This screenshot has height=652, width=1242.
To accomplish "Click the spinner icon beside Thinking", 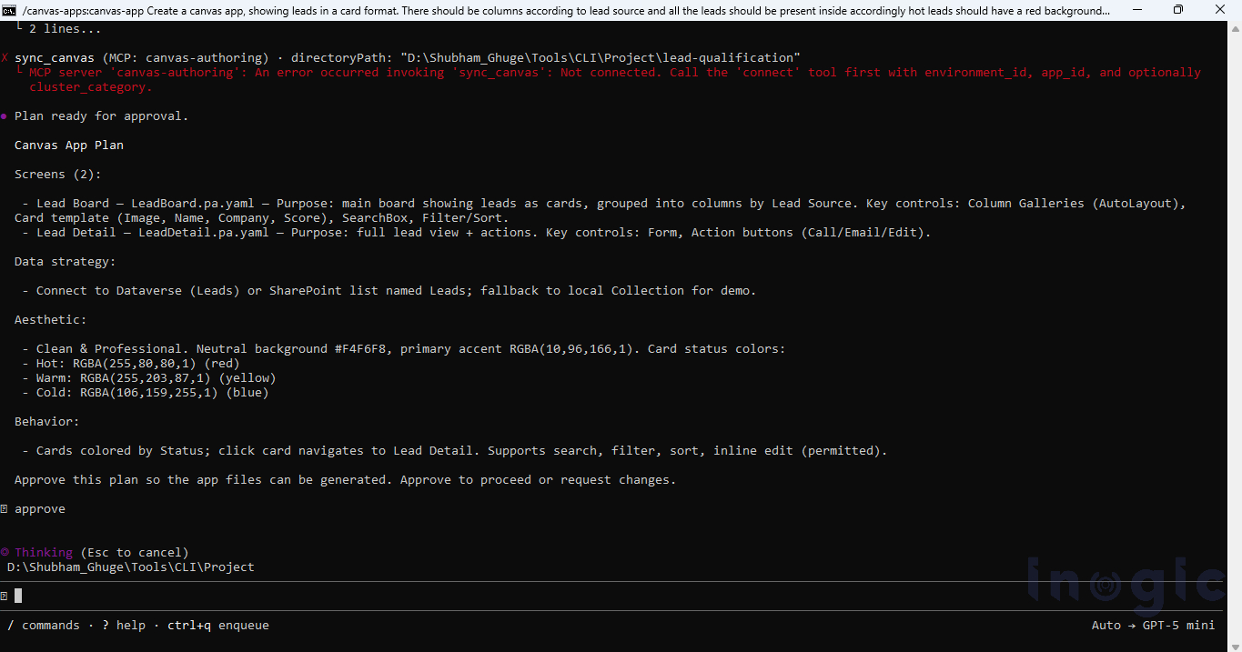I will pos(5,553).
